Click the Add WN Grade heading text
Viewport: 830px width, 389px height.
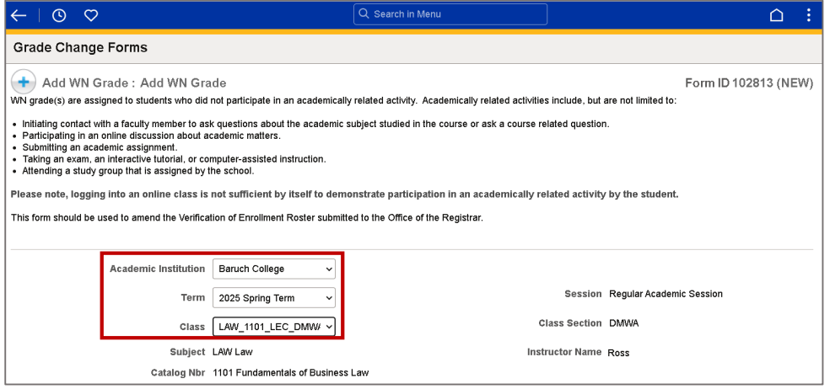click(x=134, y=83)
